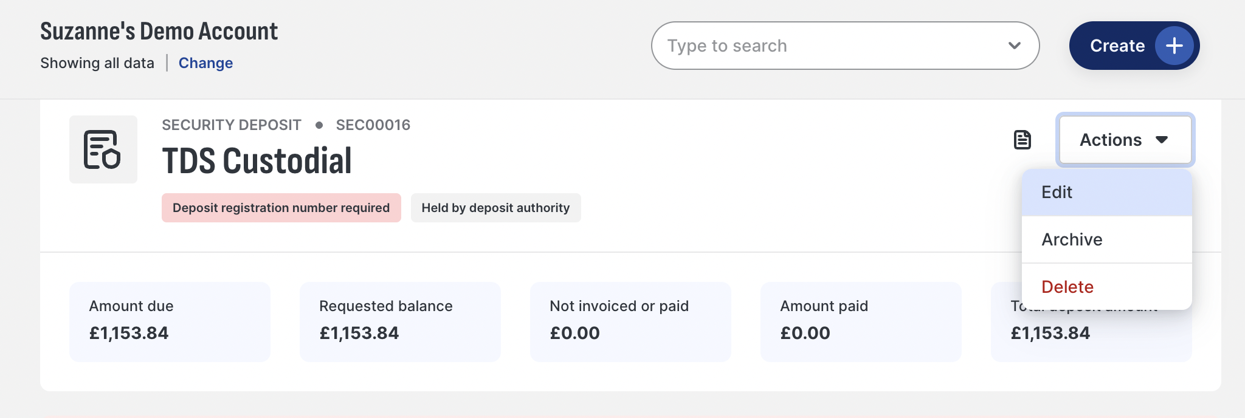This screenshot has height=418, width=1245.
Task: Select Edit from Actions menu
Action: click(1106, 192)
